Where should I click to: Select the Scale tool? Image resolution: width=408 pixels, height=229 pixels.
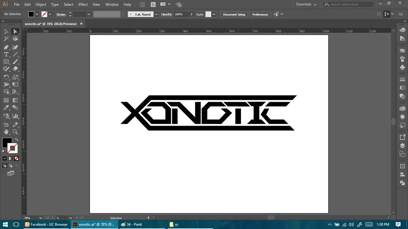click(15, 77)
